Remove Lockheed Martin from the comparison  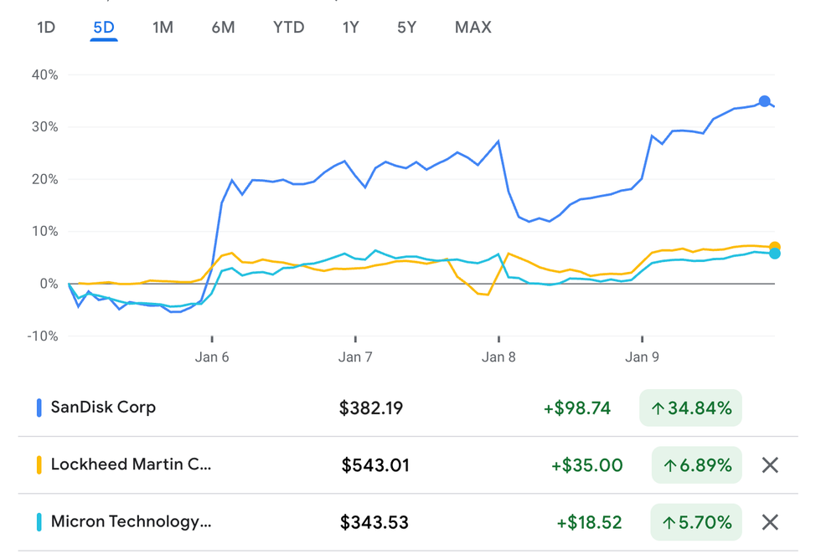click(x=770, y=464)
